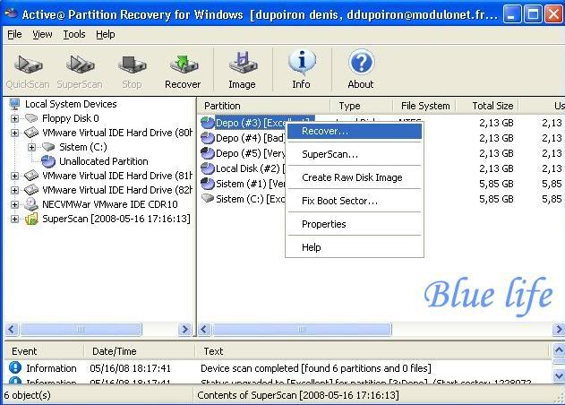Viewport: 565px width, 405px height.
Task: Expand VMware Virtual IDE Hard Drive (81h) node
Action: pyautogui.click(x=14, y=176)
